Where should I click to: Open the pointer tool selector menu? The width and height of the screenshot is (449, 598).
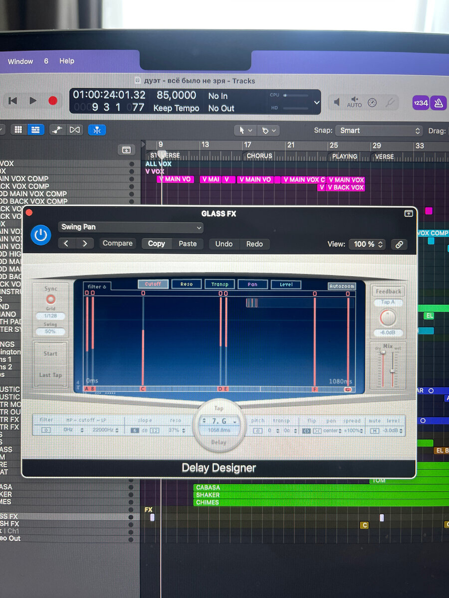click(x=244, y=130)
